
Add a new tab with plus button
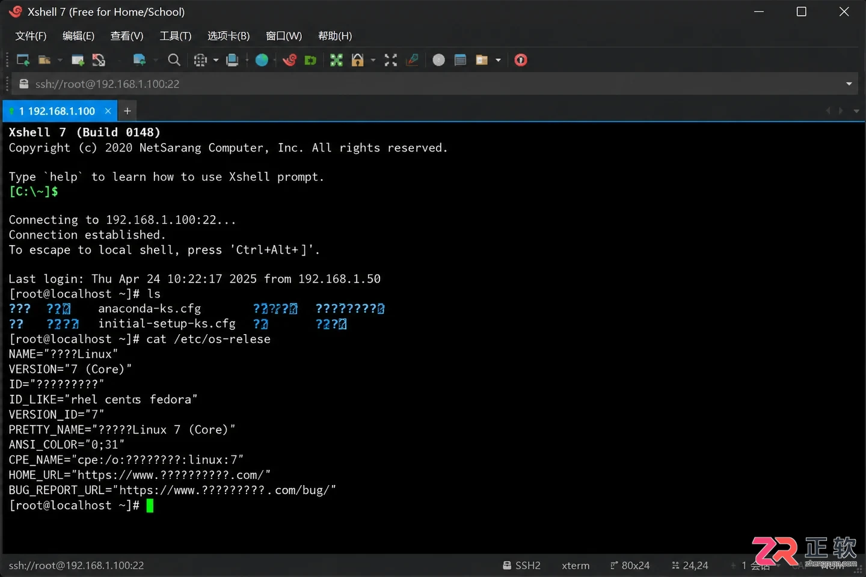(x=127, y=111)
